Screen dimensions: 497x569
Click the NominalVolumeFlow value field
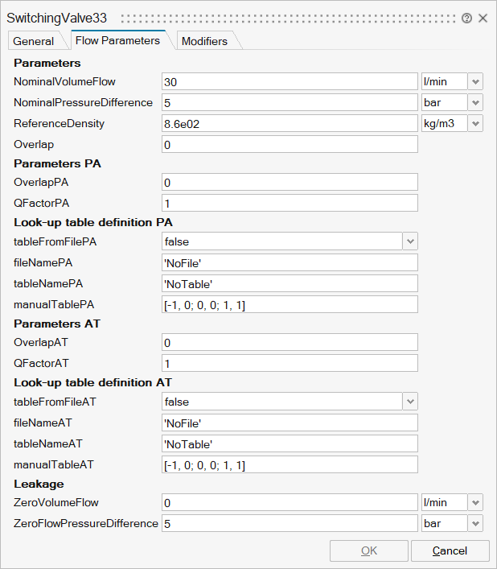pyautogui.click(x=290, y=81)
